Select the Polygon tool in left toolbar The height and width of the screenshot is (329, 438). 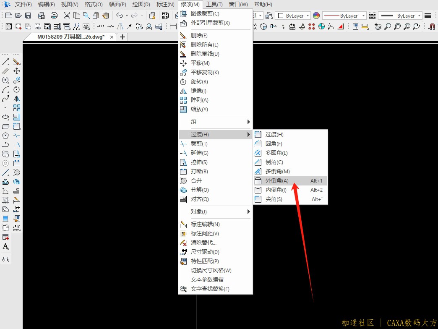pyautogui.click(x=5, y=136)
